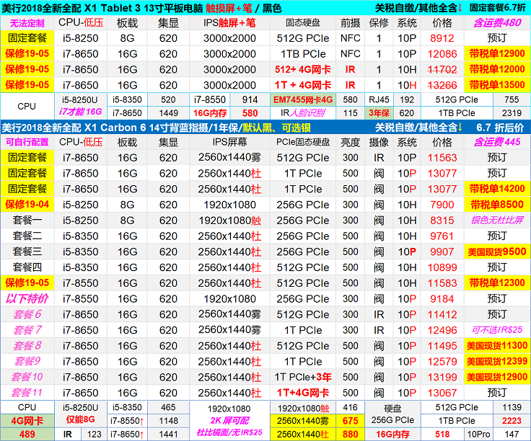Select the '银色无杜比屏' note
The height and width of the screenshot is (441, 531).
point(497,220)
